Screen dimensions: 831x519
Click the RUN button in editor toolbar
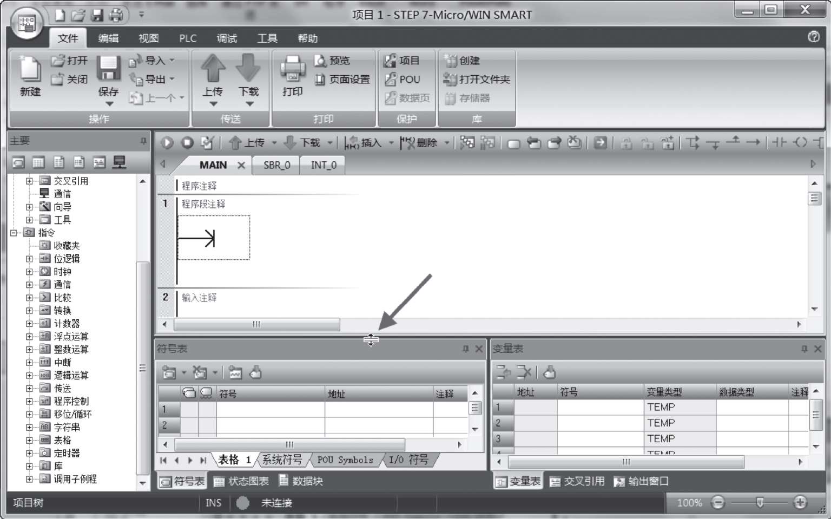pyautogui.click(x=167, y=143)
